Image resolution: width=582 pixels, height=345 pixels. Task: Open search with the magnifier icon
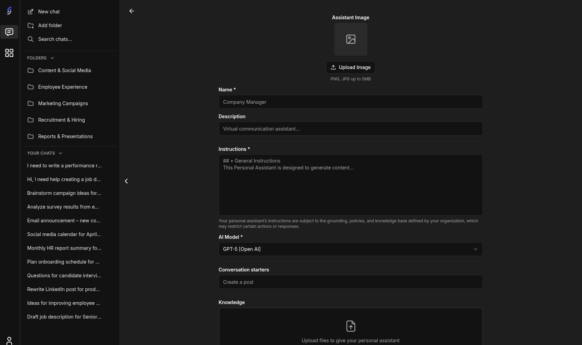pyautogui.click(x=31, y=39)
